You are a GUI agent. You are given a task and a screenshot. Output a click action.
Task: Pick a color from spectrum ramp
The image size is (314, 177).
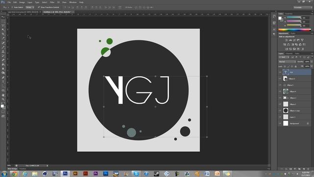pos(294,30)
